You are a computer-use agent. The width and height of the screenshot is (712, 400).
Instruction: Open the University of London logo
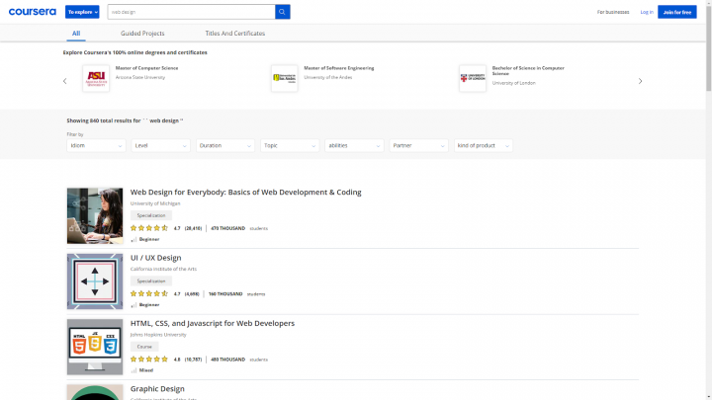tap(473, 78)
